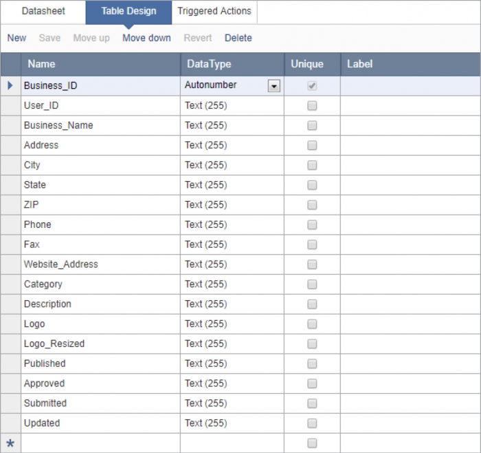
Task: Click the Delete toolbar button
Action: click(x=238, y=38)
